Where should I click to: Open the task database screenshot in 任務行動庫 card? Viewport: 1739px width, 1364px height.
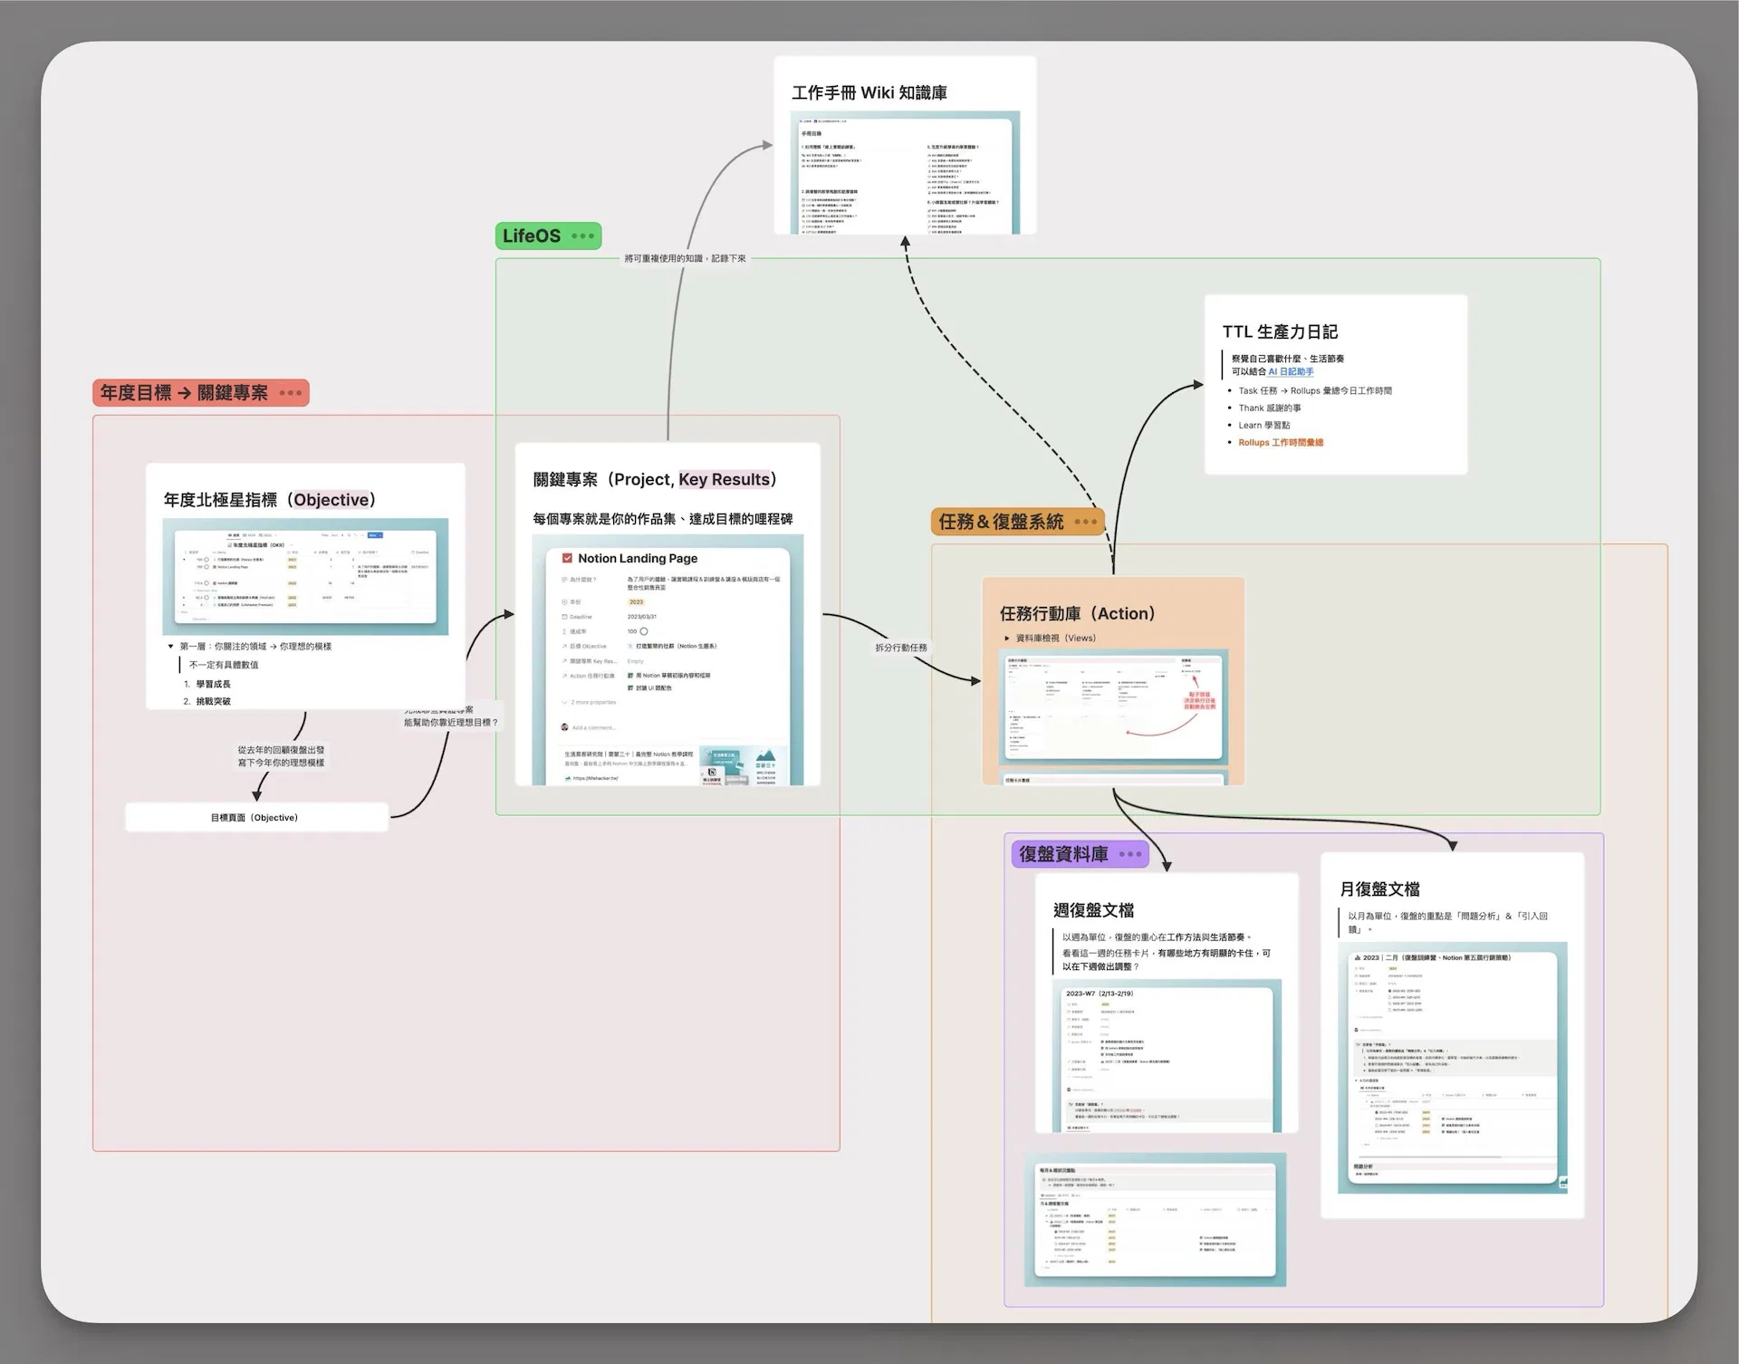pyautogui.click(x=1113, y=707)
